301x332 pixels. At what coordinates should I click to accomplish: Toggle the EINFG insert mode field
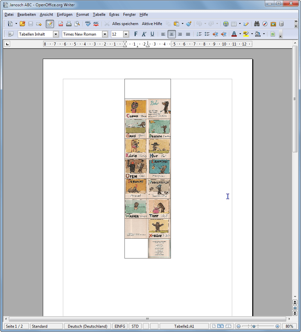pyautogui.click(x=120, y=326)
